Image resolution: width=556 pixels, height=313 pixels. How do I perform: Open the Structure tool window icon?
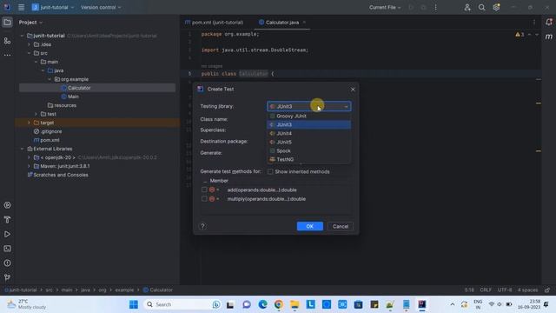(7, 41)
